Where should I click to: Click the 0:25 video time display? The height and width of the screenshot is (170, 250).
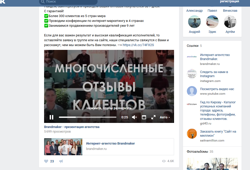tap(125, 117)
